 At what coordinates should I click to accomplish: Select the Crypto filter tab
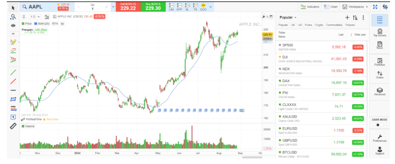(x=319, y=25)
